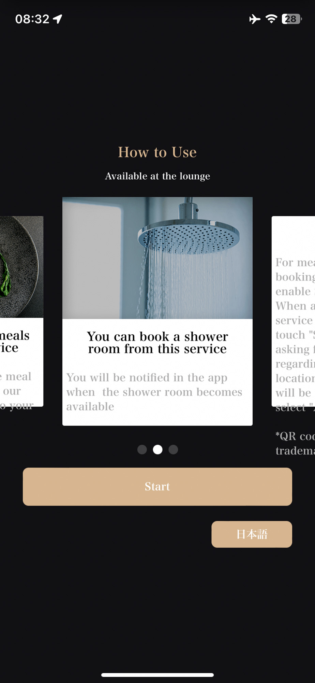
Task: Tap the QR code trademark note text
Action: 295,443
